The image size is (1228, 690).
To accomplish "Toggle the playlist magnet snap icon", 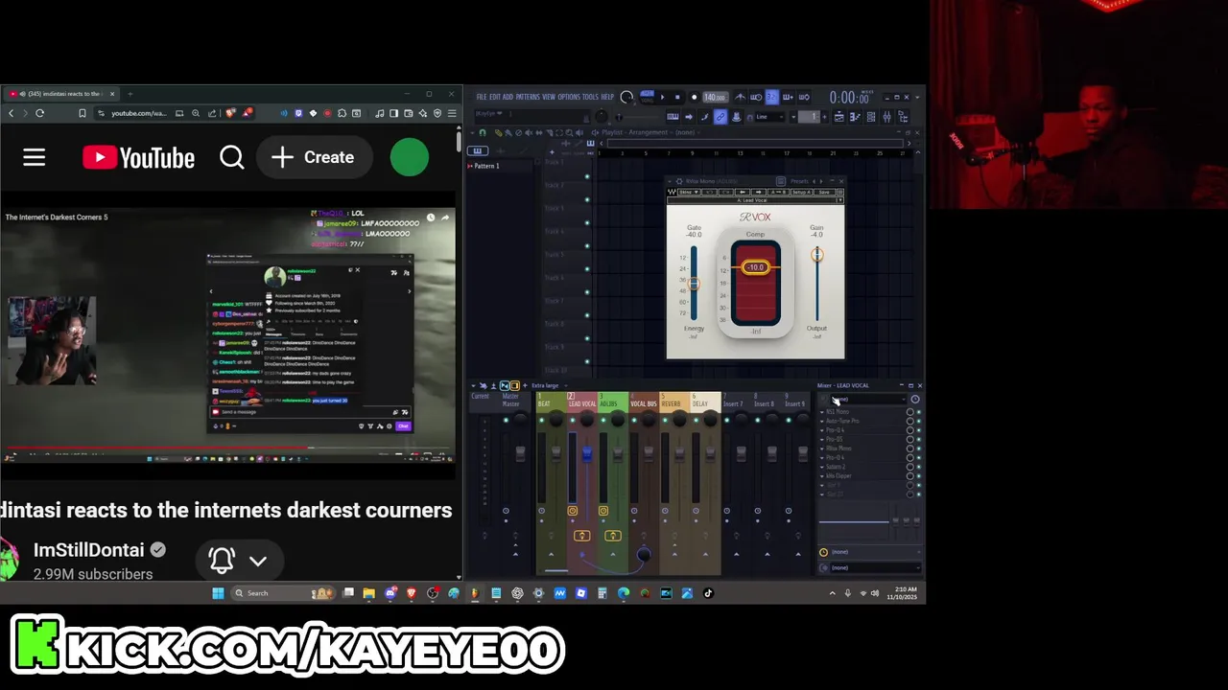I will tap(483, 132).
